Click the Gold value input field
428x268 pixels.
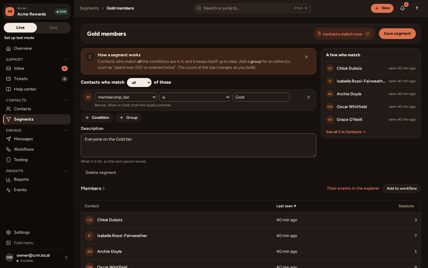(261, 97)
